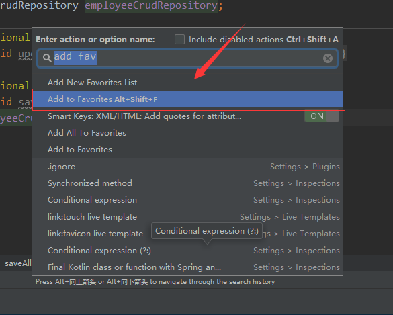Click into the "add fav" search field
The height and width of the screenshot is (315, 393).
(x=187, y=58)
